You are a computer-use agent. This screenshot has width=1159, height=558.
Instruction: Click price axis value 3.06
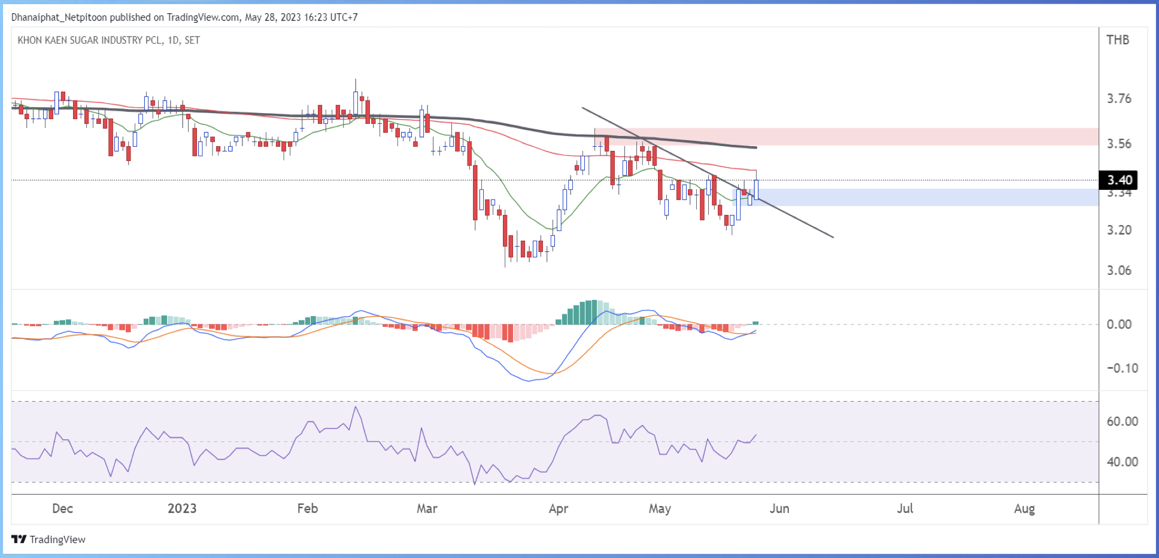pos(1119,271)
